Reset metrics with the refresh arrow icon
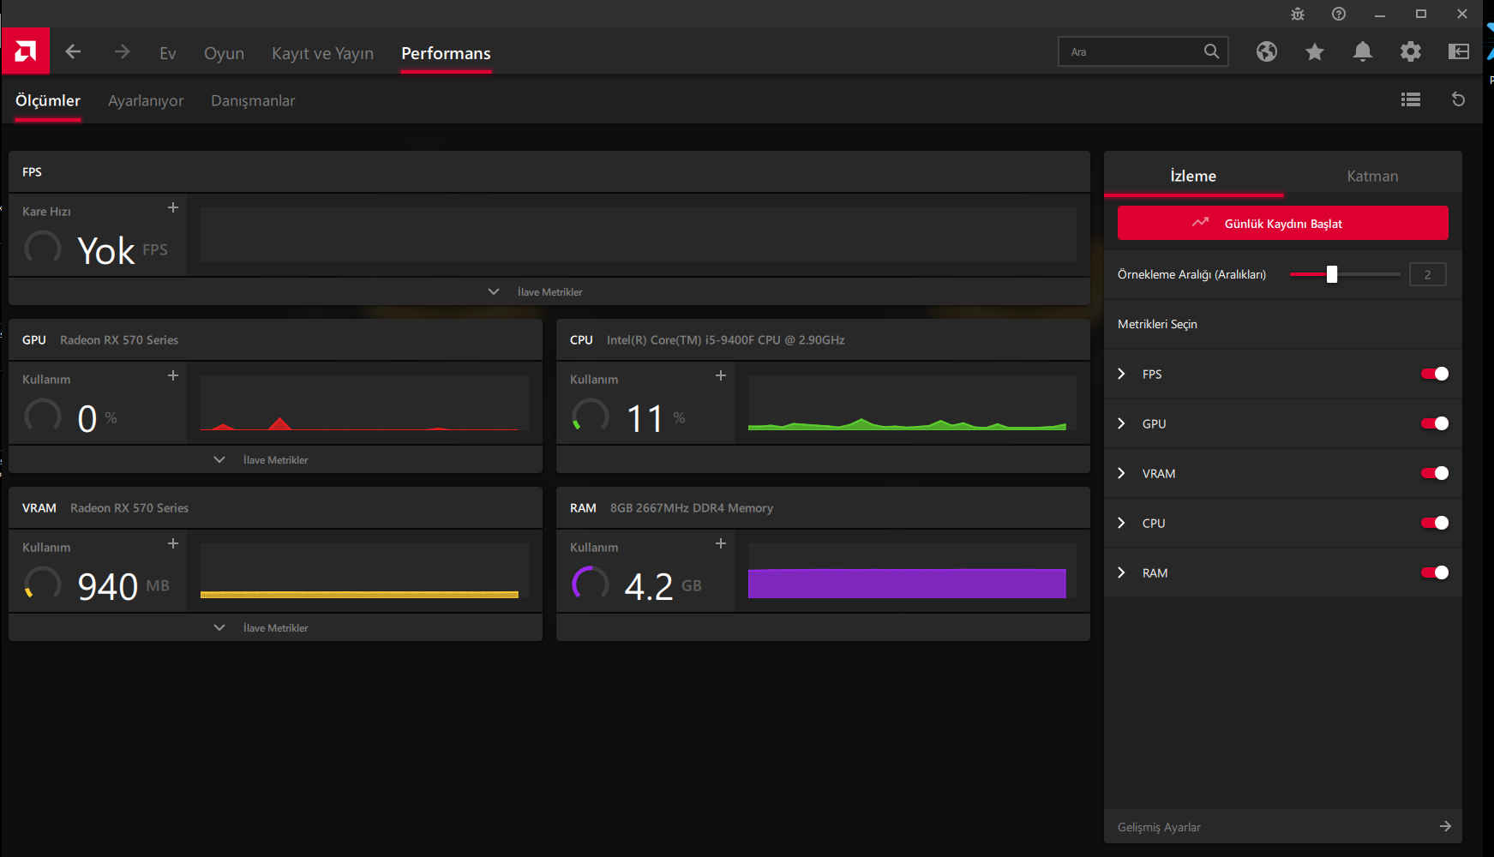The height and width of the screenshot is (857, 1494). point(1458,100)
